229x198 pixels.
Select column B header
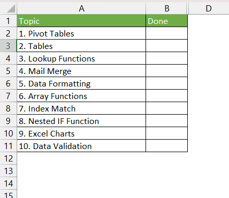coord(166,8)
